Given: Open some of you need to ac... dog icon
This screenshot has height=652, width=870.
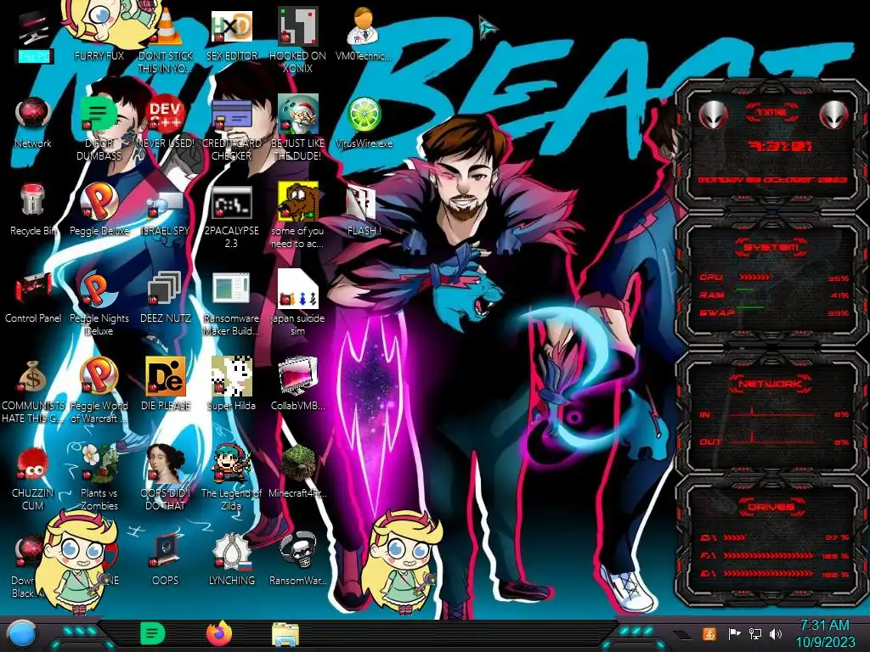Looking at the screenshot, I should pos(297,216).
